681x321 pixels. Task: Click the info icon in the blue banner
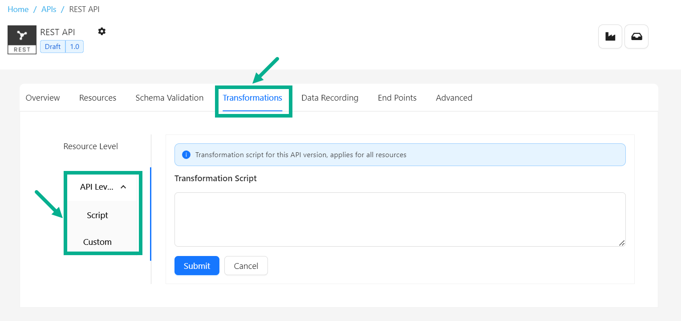[x=186, y=155]
